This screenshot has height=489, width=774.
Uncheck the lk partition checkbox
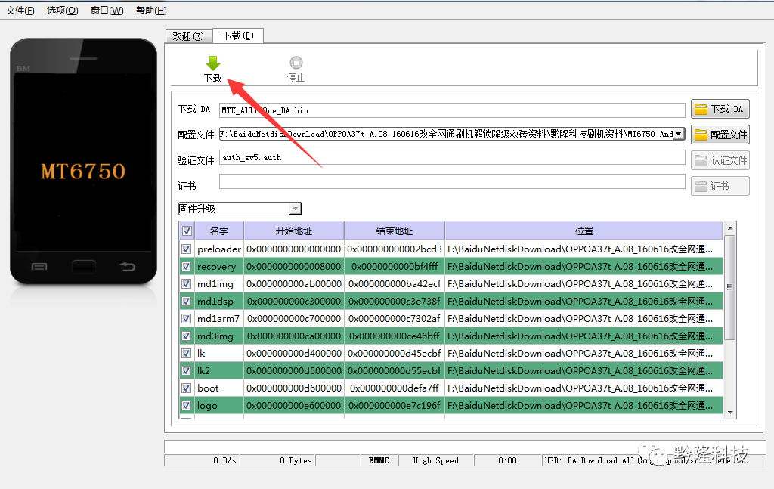[187, 353]
